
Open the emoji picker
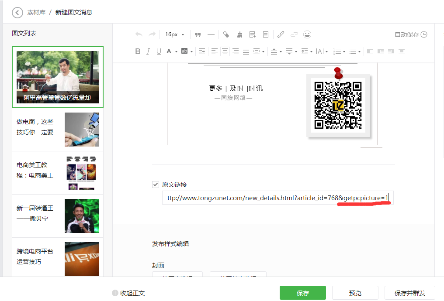coord(307,34)
